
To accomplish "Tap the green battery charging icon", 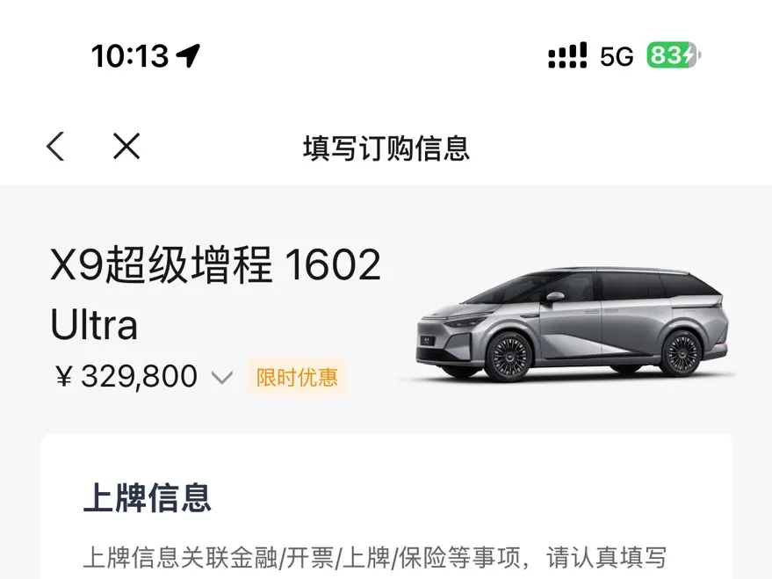I will 674,55.
